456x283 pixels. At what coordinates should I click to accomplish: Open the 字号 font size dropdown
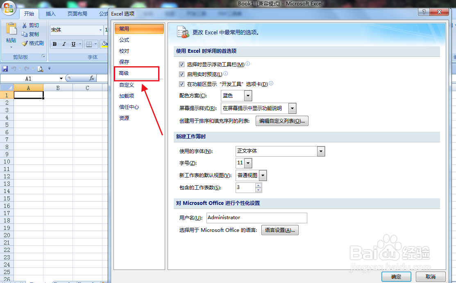pos(247,163)
